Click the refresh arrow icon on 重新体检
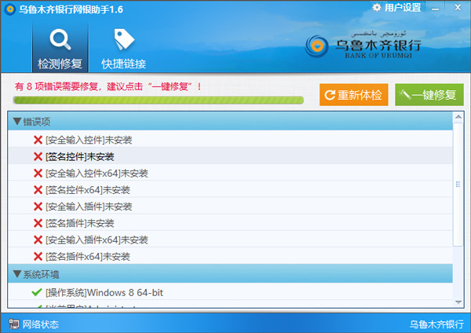This screenshot has width=471, height=333. 330,95
